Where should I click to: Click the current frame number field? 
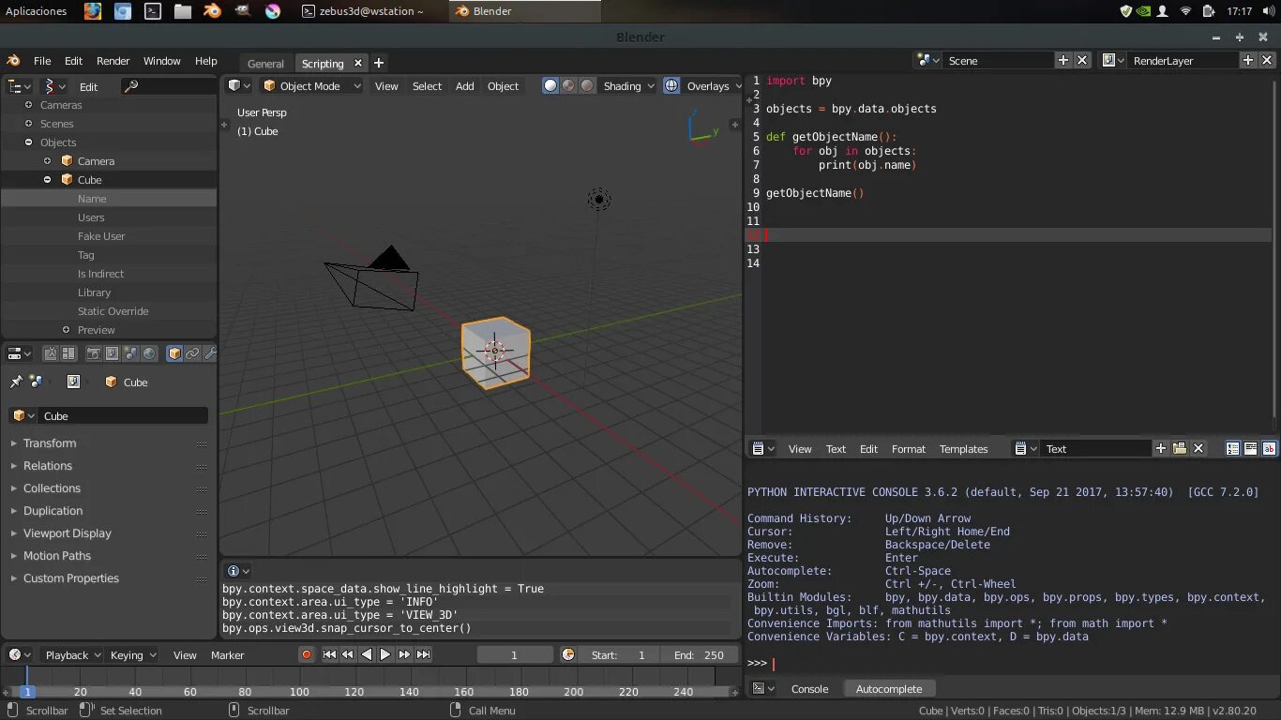[514, 654]
